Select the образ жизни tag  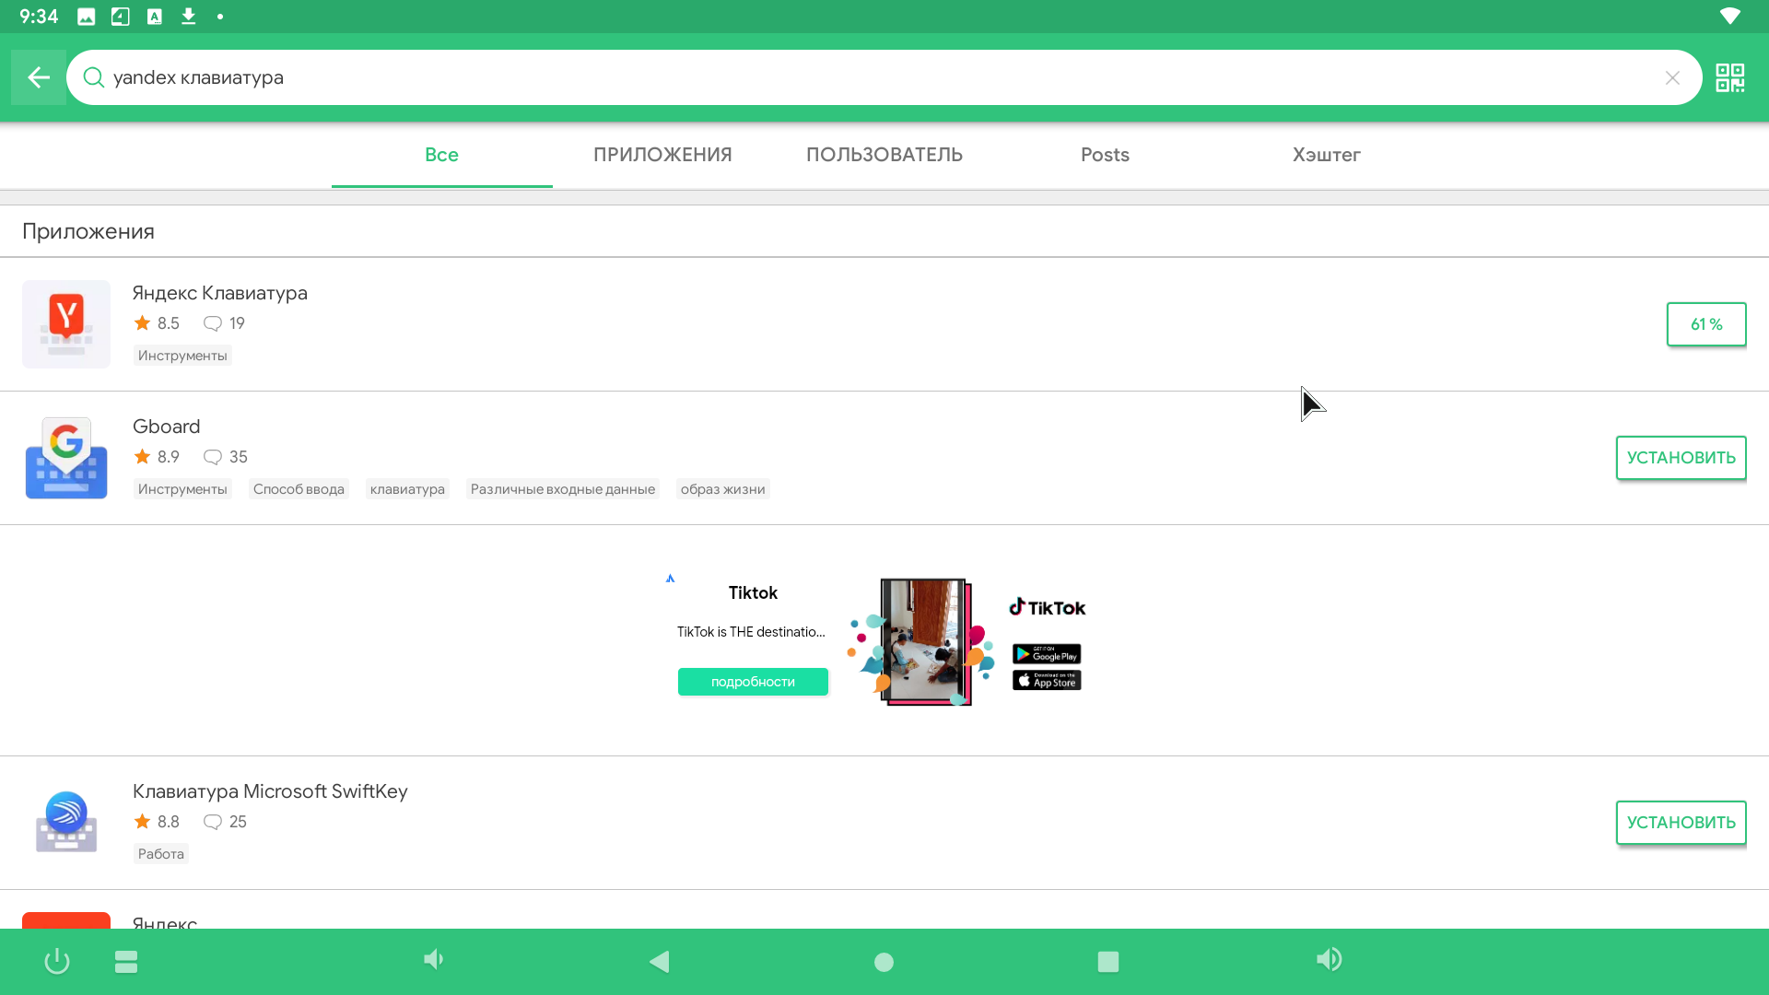click(723, 489)
